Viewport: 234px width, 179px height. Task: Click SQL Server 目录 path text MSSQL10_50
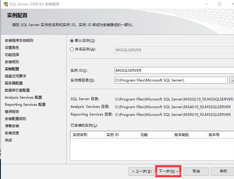174,99
